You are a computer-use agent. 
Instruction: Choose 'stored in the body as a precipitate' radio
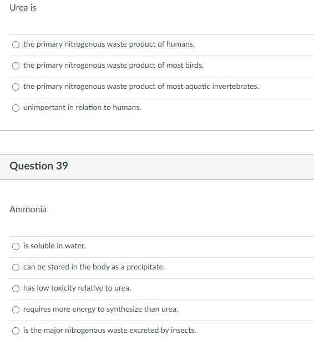16,267
